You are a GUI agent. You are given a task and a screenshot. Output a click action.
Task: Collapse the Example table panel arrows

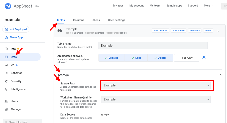(218, 31)
